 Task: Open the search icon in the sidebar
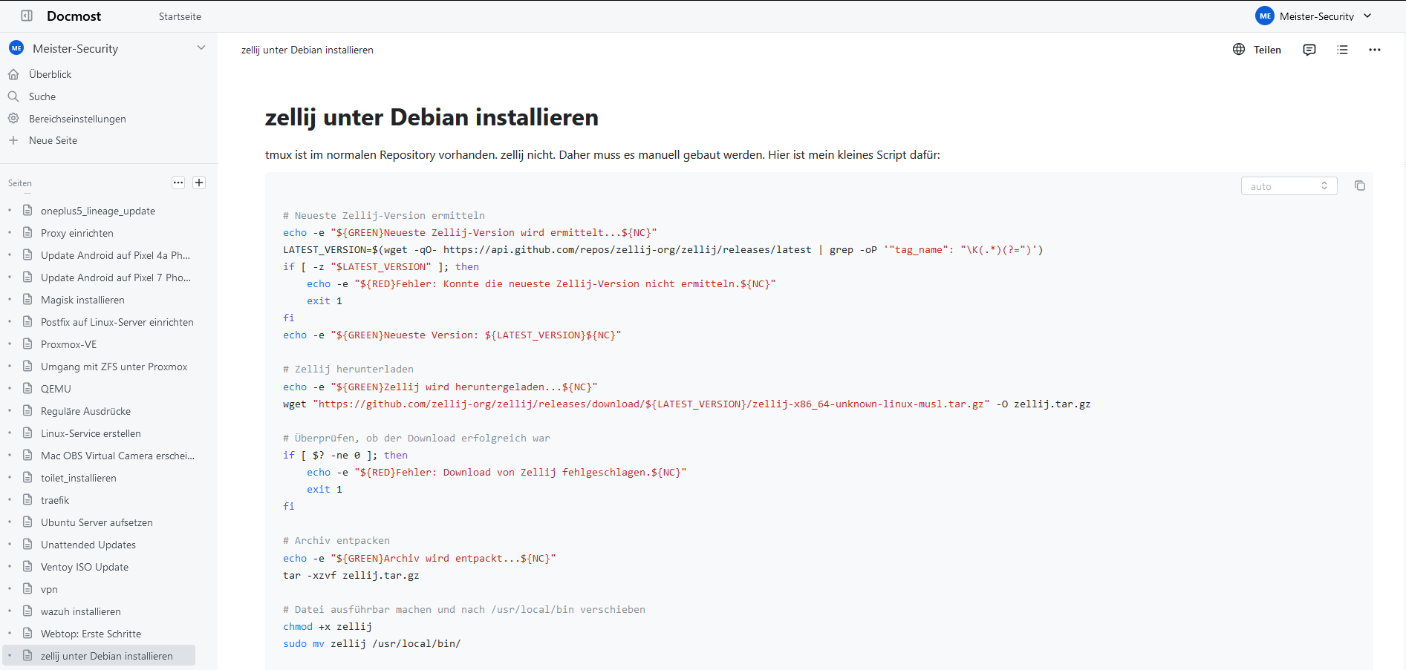(13, 96)
